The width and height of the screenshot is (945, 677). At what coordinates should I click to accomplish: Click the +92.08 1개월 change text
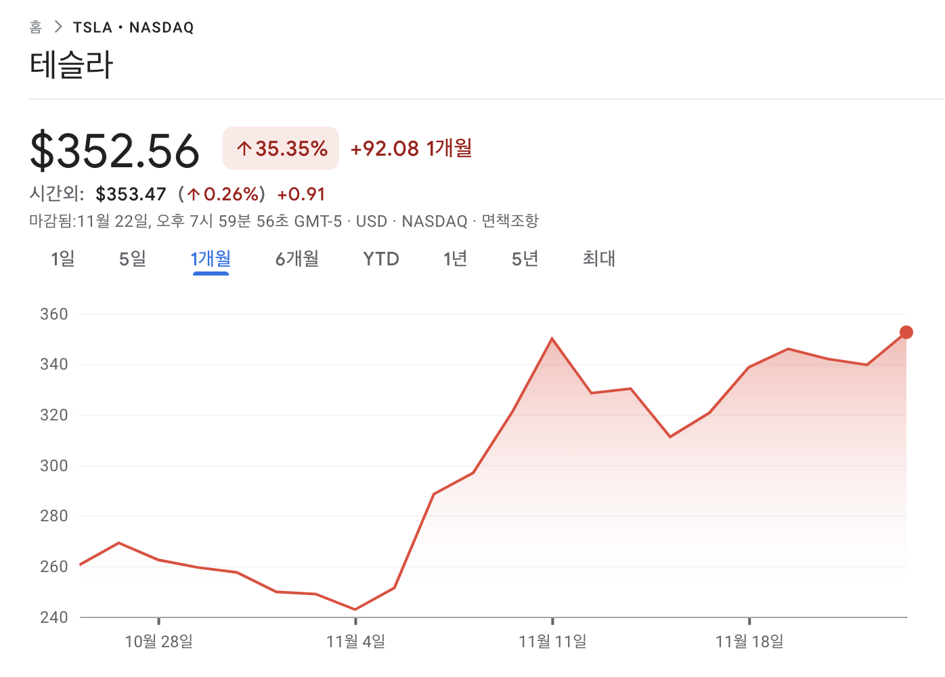click(411, 148)
